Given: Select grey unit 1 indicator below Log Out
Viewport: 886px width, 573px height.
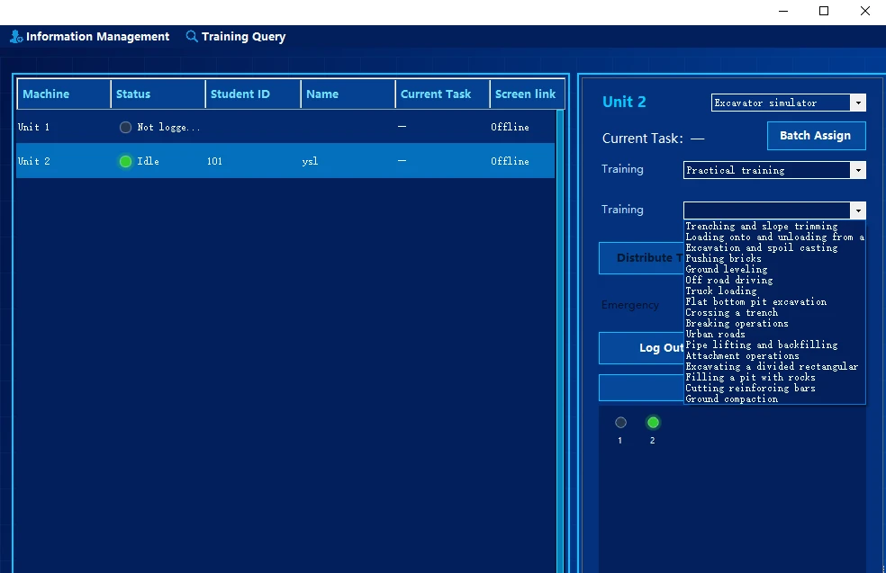Looking at the screenshot, I should tap(620, 422).
